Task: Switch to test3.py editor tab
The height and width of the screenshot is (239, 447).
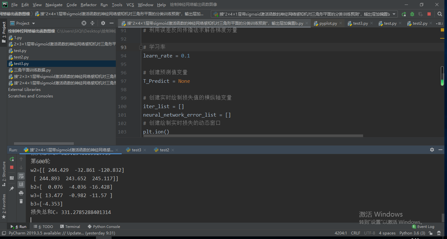Action: [360, 23]
